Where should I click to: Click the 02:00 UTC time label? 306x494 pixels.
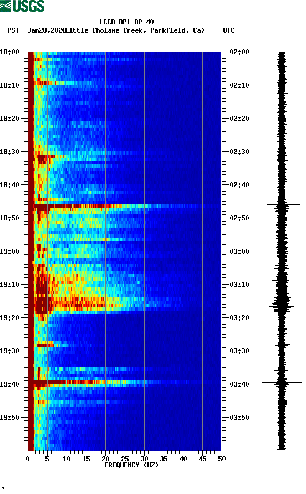pyautogui.click(x=239, y=52)
